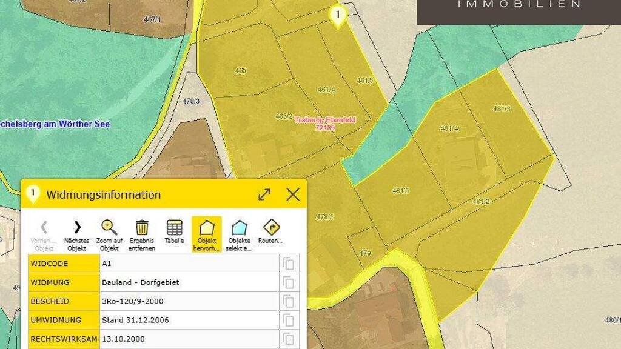Close the Widmungsinformation panel
Viewport: 621px width, 349px height.
point(293,194)
